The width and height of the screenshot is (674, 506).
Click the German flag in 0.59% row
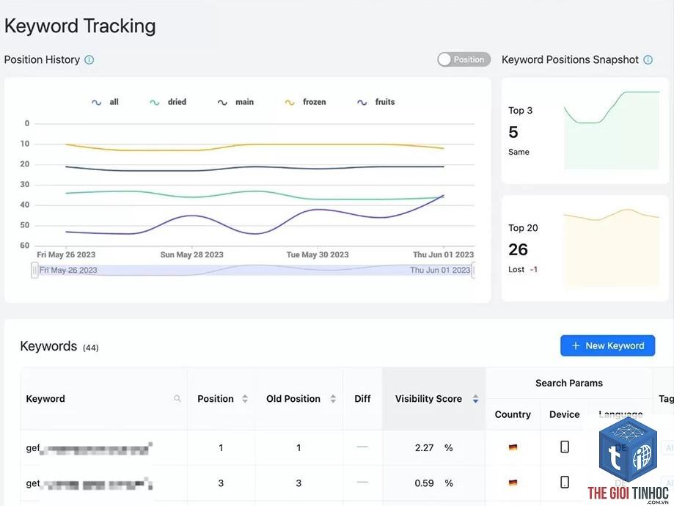coord(513,483)
